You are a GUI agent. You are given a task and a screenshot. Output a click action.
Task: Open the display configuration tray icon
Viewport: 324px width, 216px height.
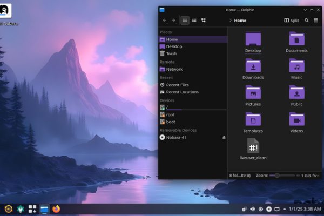277,209
